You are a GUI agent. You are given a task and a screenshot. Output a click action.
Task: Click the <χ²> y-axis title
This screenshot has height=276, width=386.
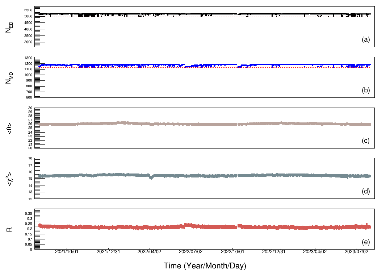[9, 179]
